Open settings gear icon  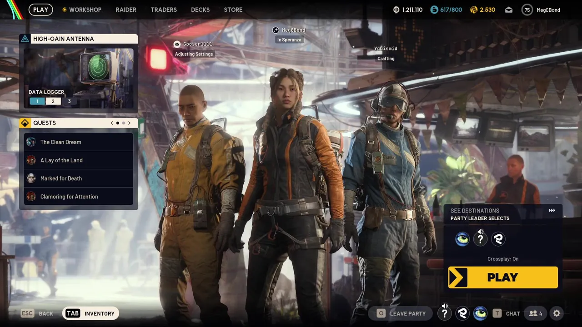pyautogui.click(x=557, y=313)
